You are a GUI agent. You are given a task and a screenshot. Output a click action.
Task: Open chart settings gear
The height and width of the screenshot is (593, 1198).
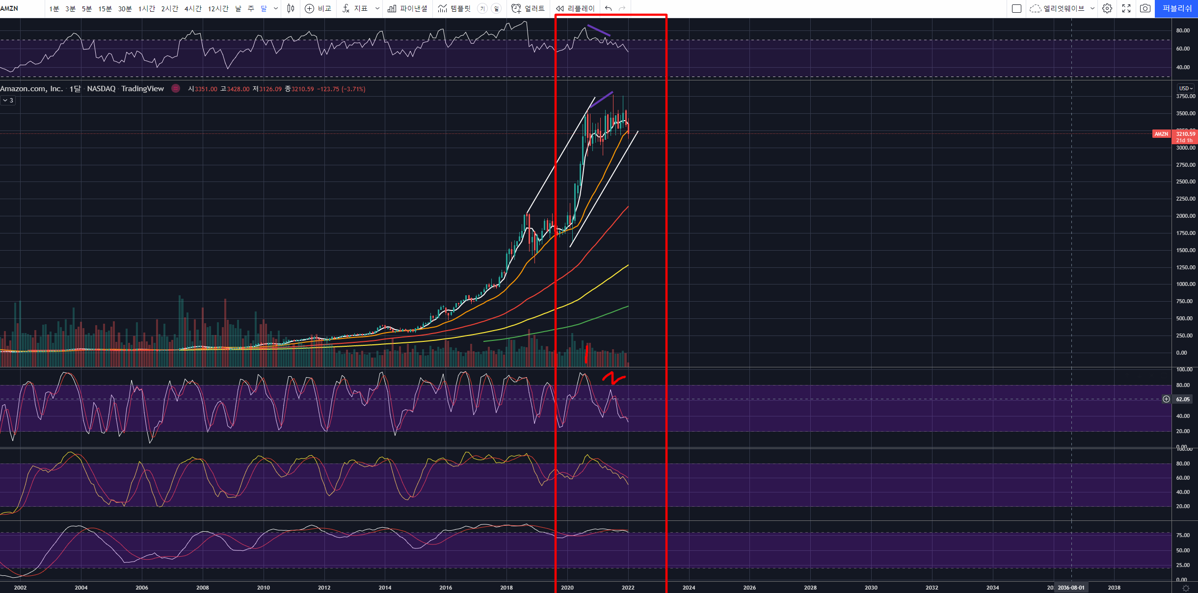(1107, 8)
